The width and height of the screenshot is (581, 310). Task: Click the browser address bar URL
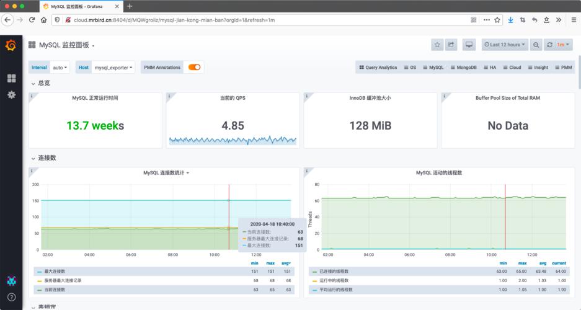[174, 20]
